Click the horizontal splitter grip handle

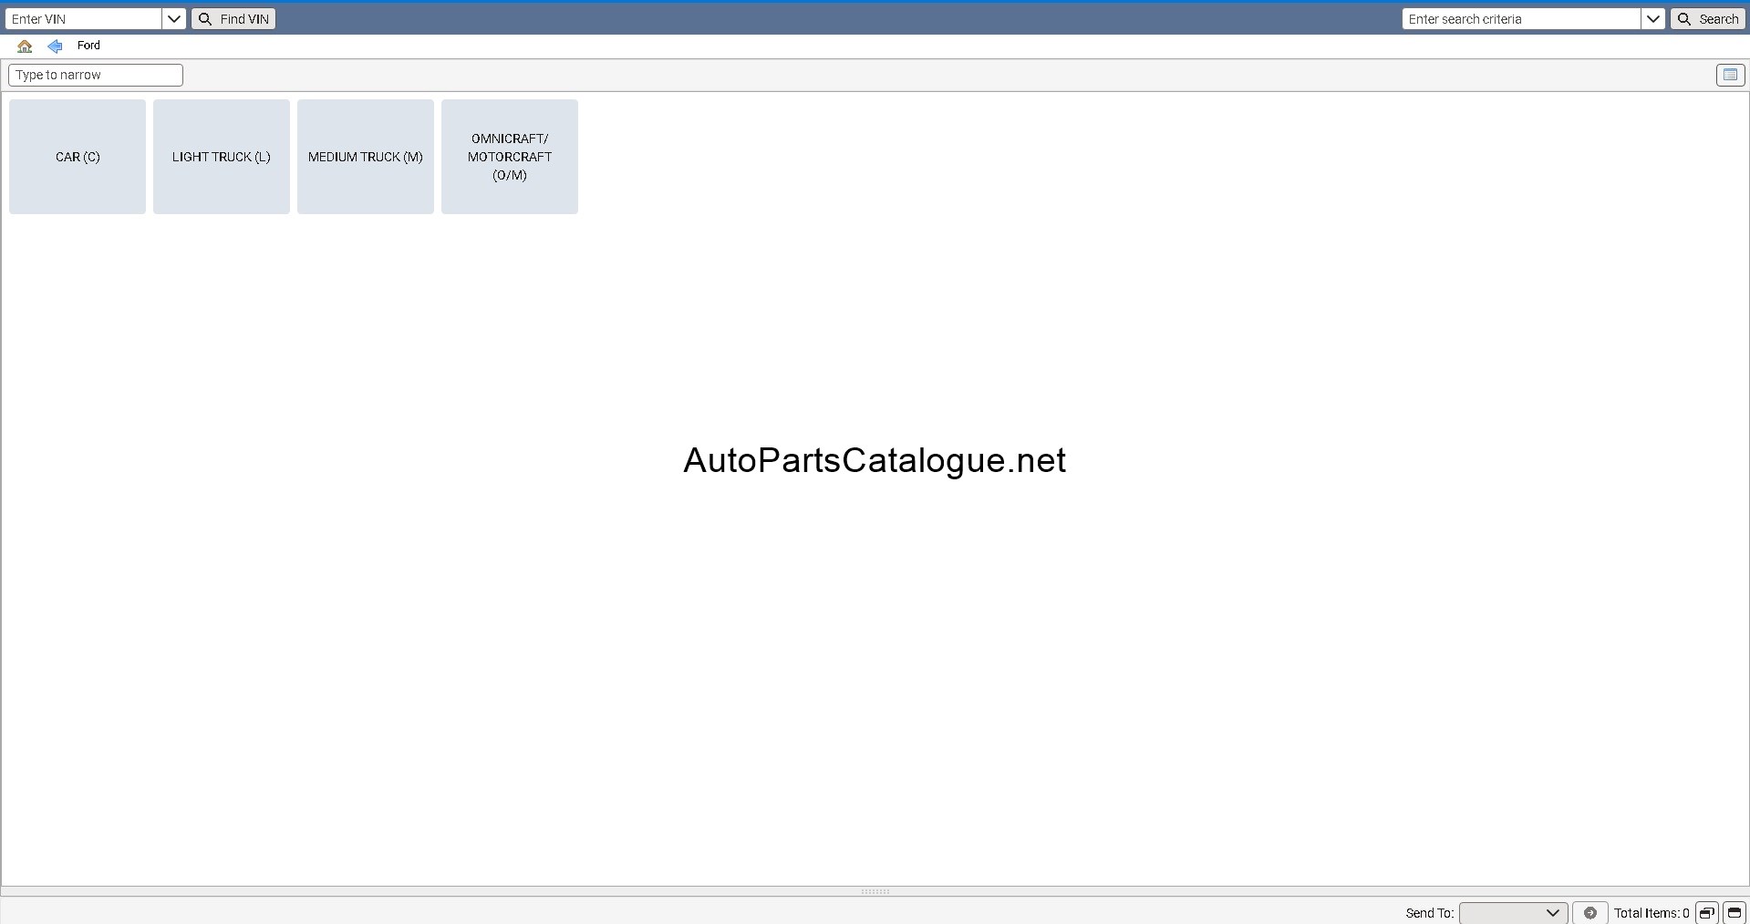pyautogui.click(x=875, y=891)
